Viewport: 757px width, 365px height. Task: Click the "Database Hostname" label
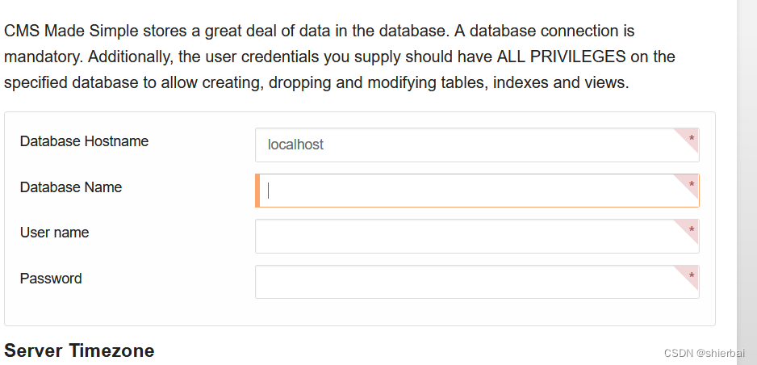[x=84, y=141]
